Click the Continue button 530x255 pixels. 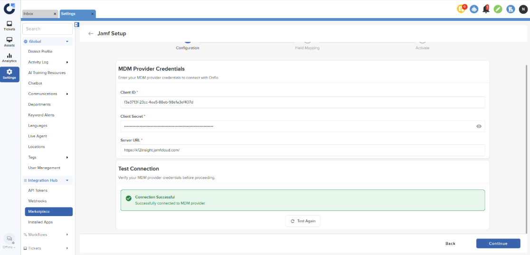click(498, 244)
